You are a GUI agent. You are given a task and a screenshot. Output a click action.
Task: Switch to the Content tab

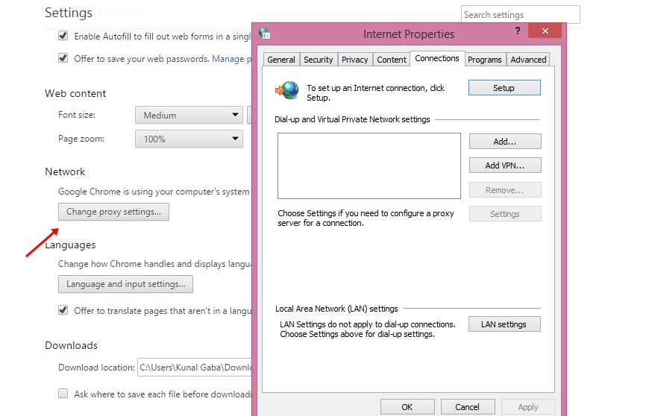pyautogui.click(x=392, y=60)
